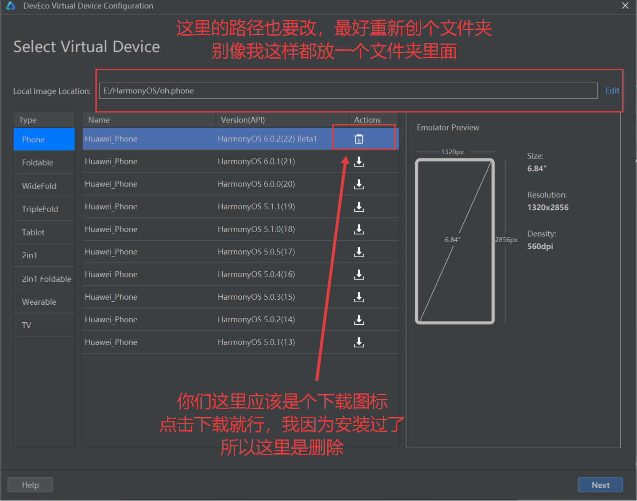Download the HarmonyOS 5.1.1(19) image
This screenshot has height=501, width=637.
click(359, 207)
